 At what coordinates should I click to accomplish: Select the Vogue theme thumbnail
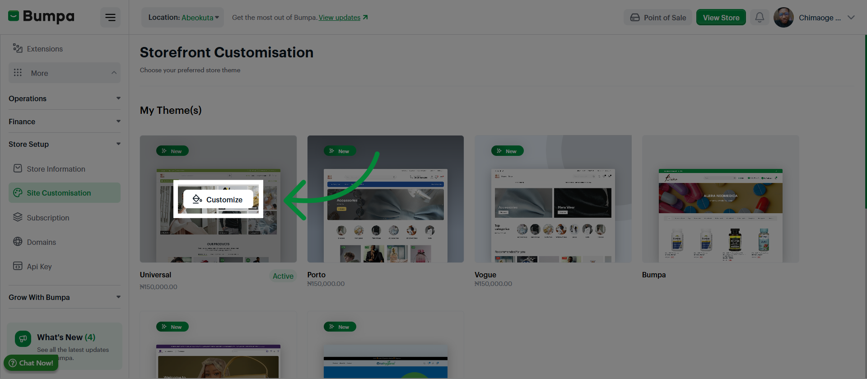(553, 199)
